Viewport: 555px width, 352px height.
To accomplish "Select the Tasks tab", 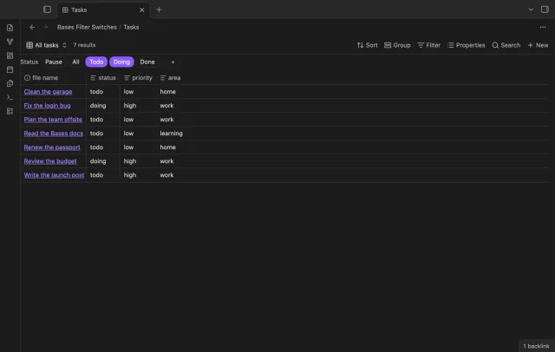I will (102, 10).
